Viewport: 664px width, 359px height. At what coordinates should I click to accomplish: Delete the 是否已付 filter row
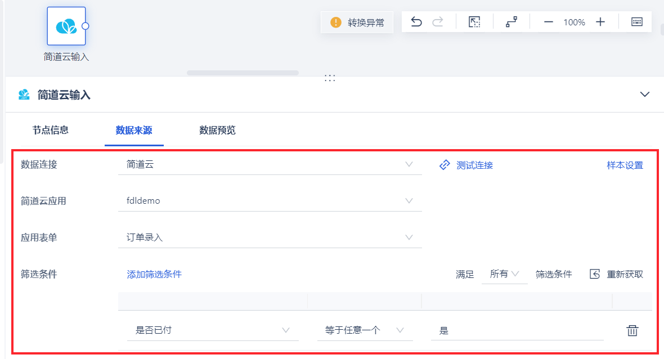[x=632, y=330]
